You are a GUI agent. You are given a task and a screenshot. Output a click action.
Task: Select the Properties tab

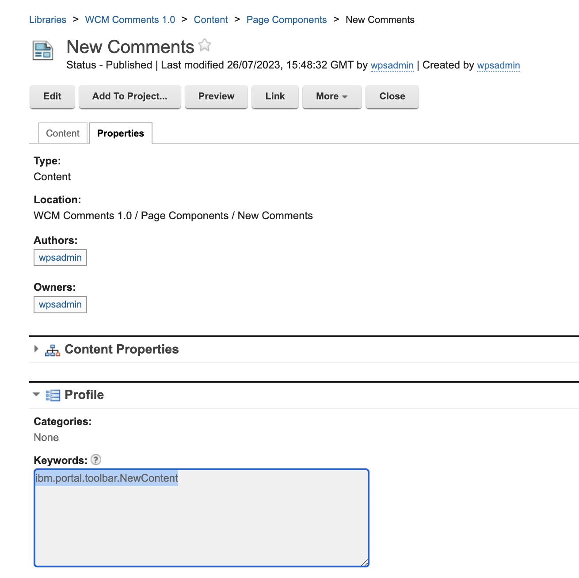click(120, 133)
